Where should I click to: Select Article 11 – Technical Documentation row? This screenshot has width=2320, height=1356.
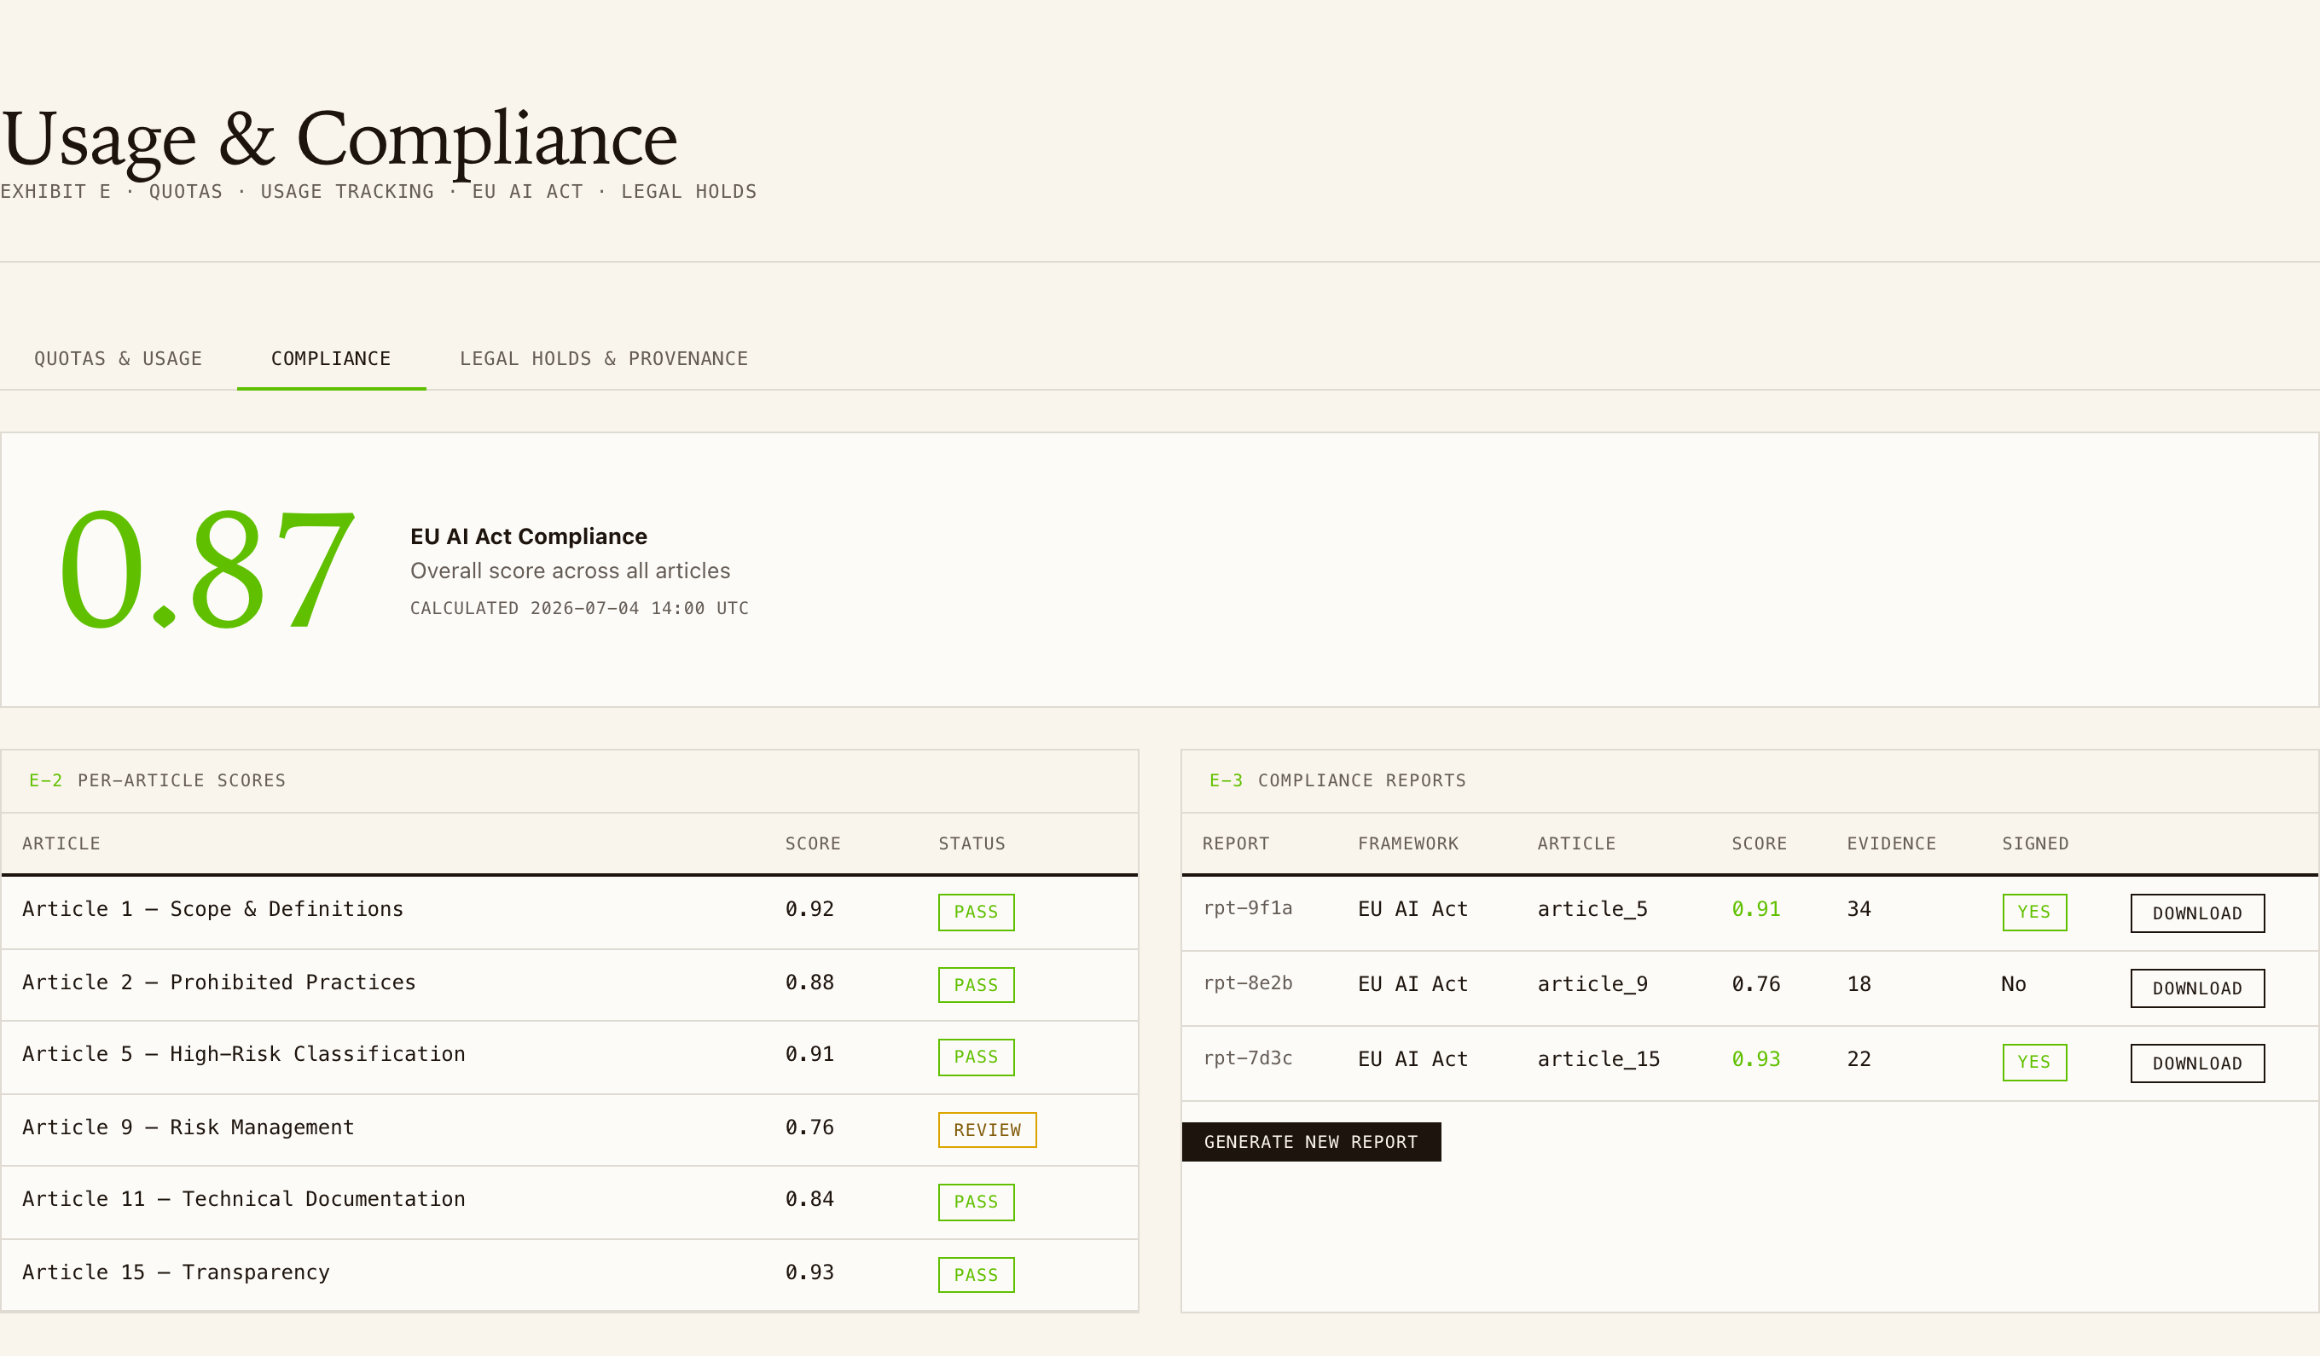[569, 1202]
